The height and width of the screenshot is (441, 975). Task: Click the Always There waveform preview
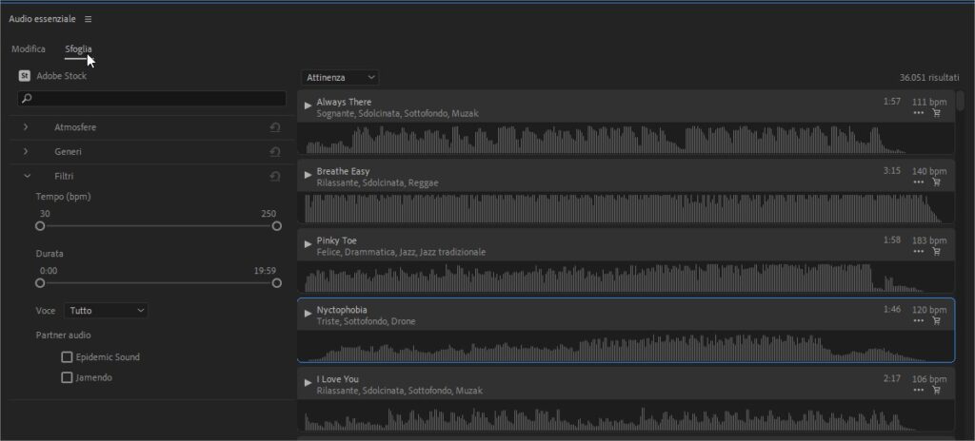click(x=626, y=139)
